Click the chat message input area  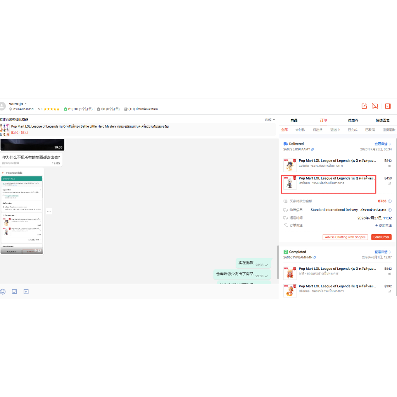tap(139, 292)
